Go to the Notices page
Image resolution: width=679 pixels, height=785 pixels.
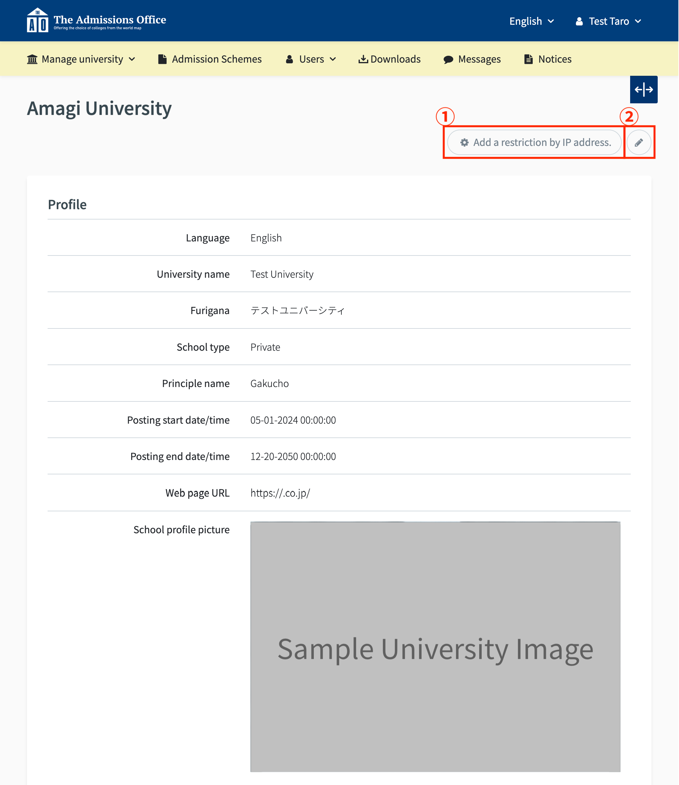(x=554, y=59)
